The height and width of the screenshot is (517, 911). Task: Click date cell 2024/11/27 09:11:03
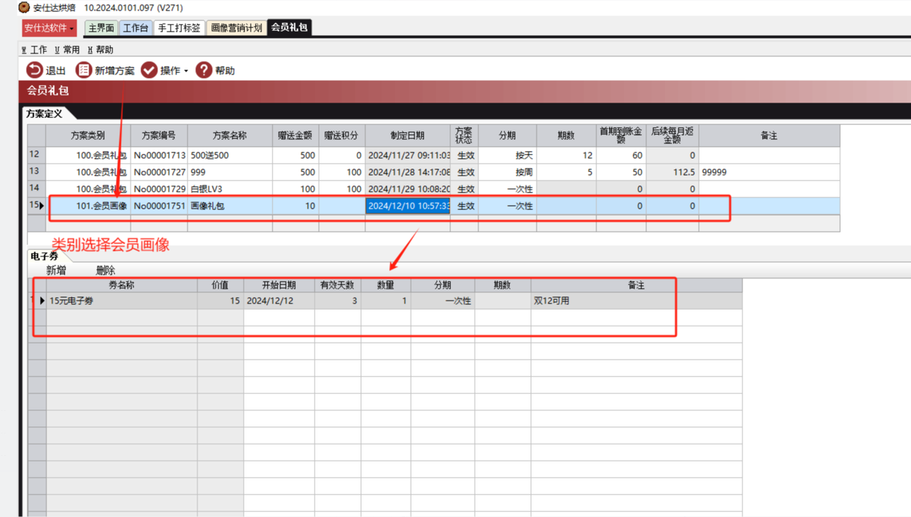[x=408, y=155]
